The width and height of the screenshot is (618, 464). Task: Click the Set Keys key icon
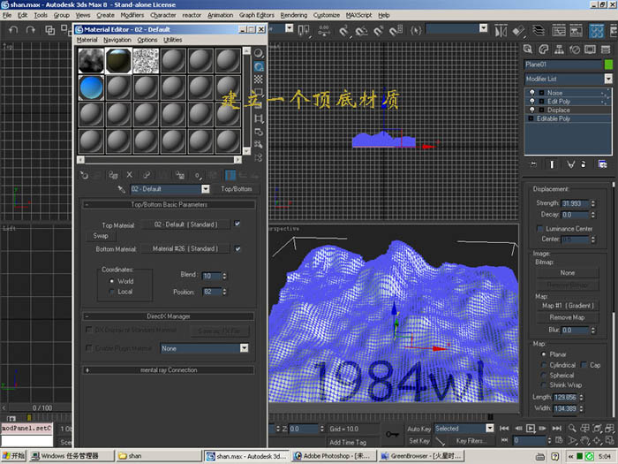click(x=392, y=434)
